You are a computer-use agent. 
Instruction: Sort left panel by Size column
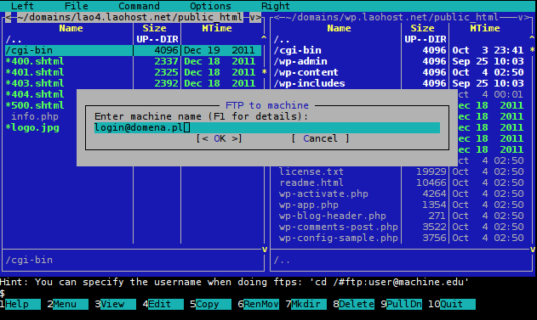[154, 28]
